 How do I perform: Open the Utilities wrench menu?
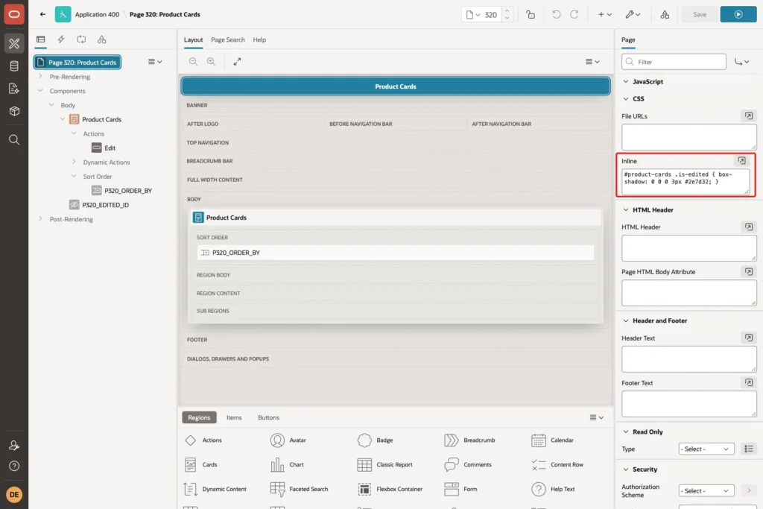[x=633, y=15]
